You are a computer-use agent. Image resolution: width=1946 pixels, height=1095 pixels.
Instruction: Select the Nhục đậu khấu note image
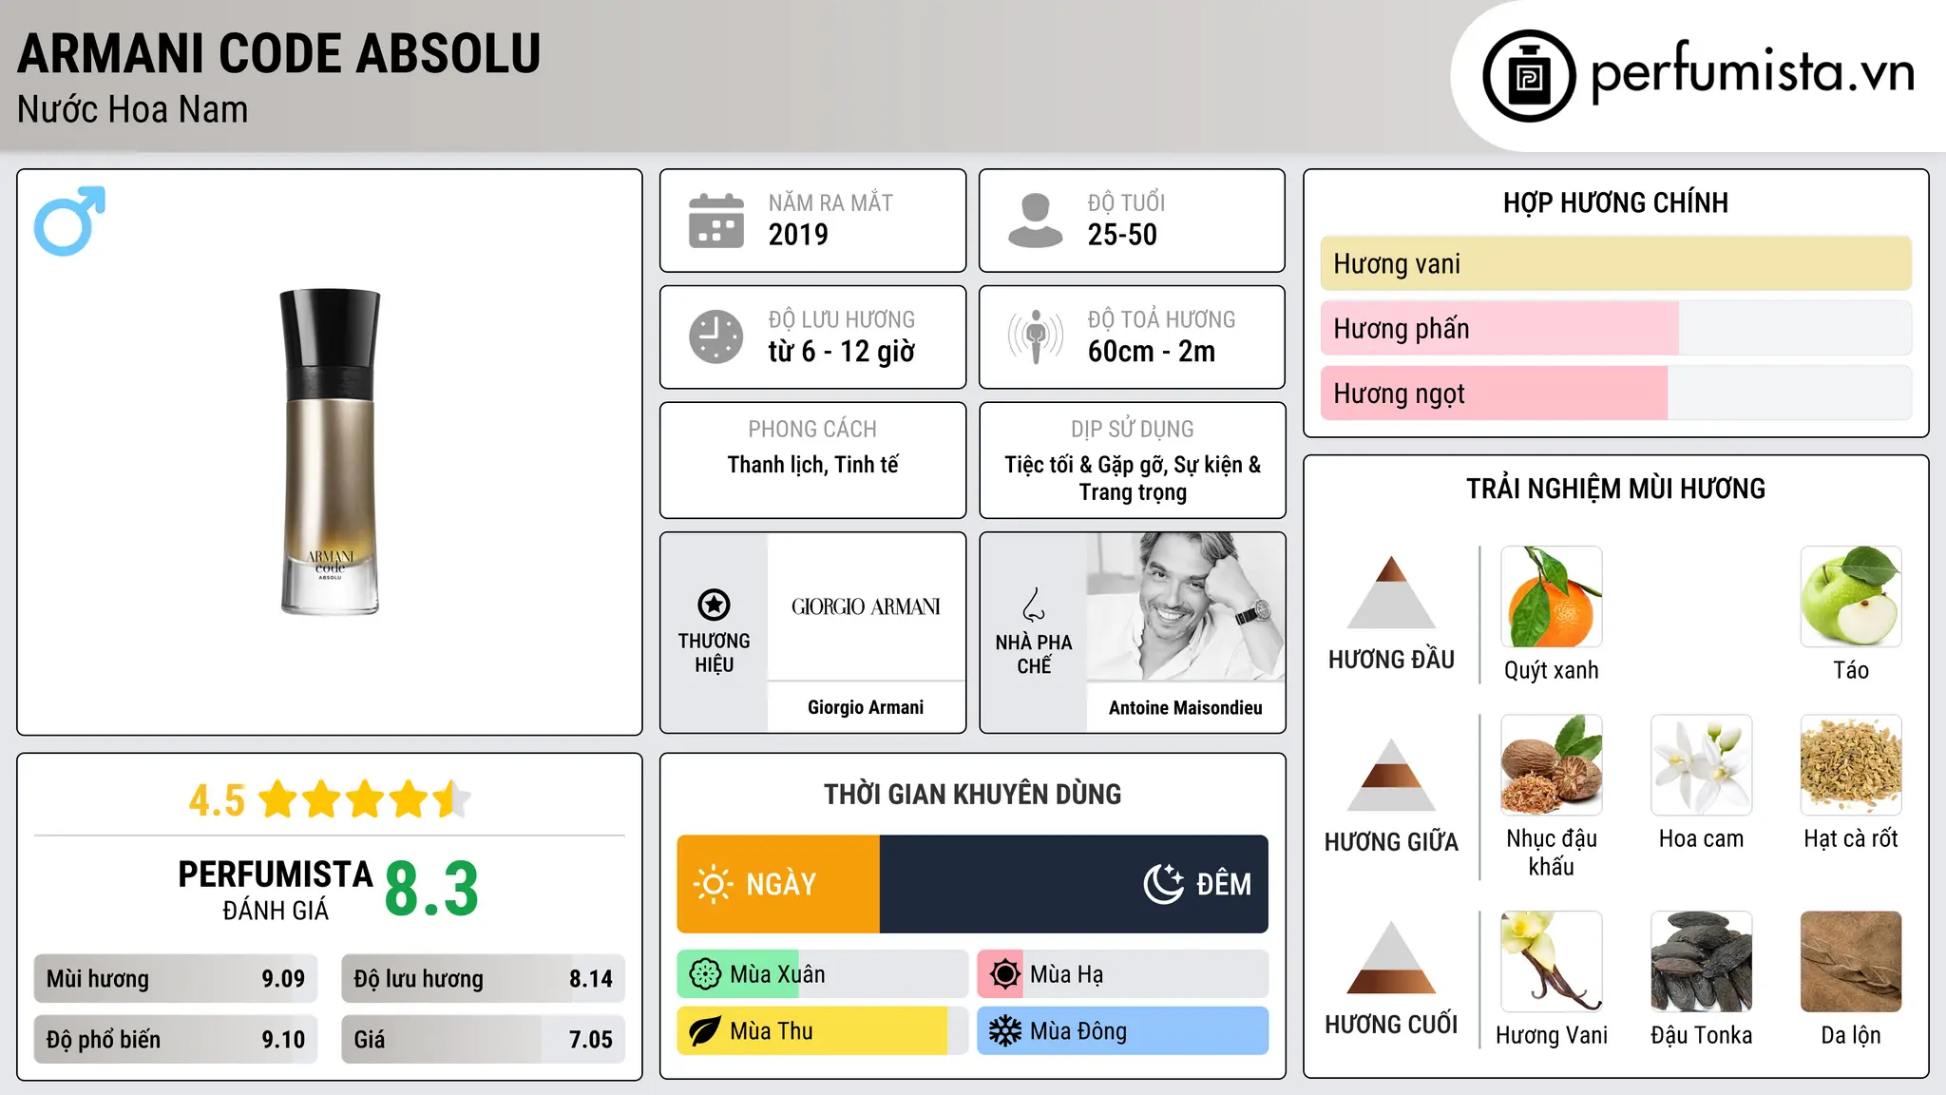[x=1552, y=765]
